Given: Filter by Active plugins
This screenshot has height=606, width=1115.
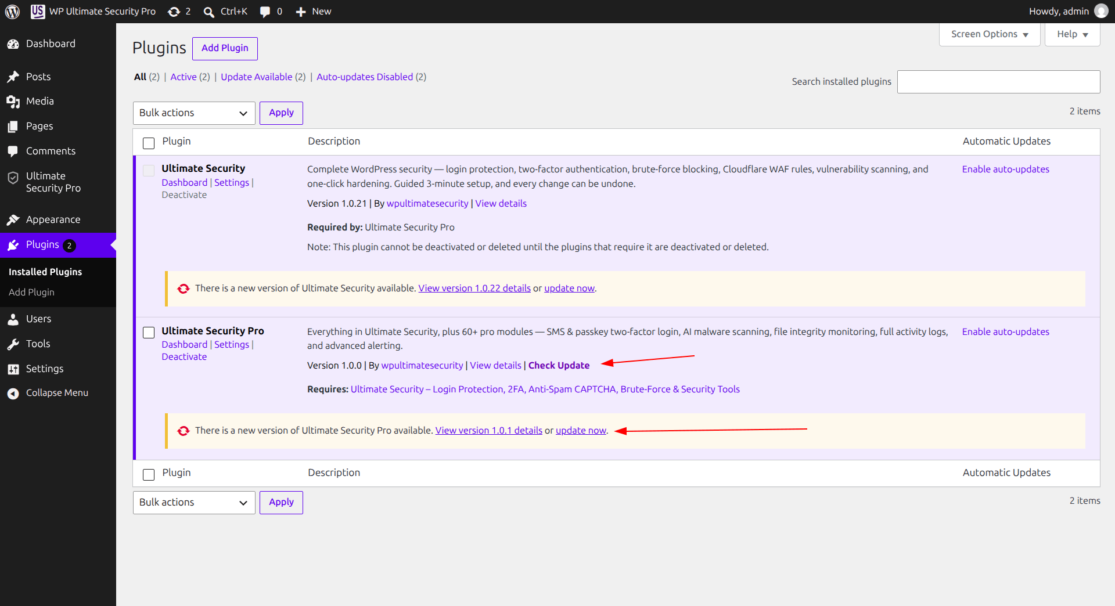Looking at the screenshot, I should click(x=184, y=77).
